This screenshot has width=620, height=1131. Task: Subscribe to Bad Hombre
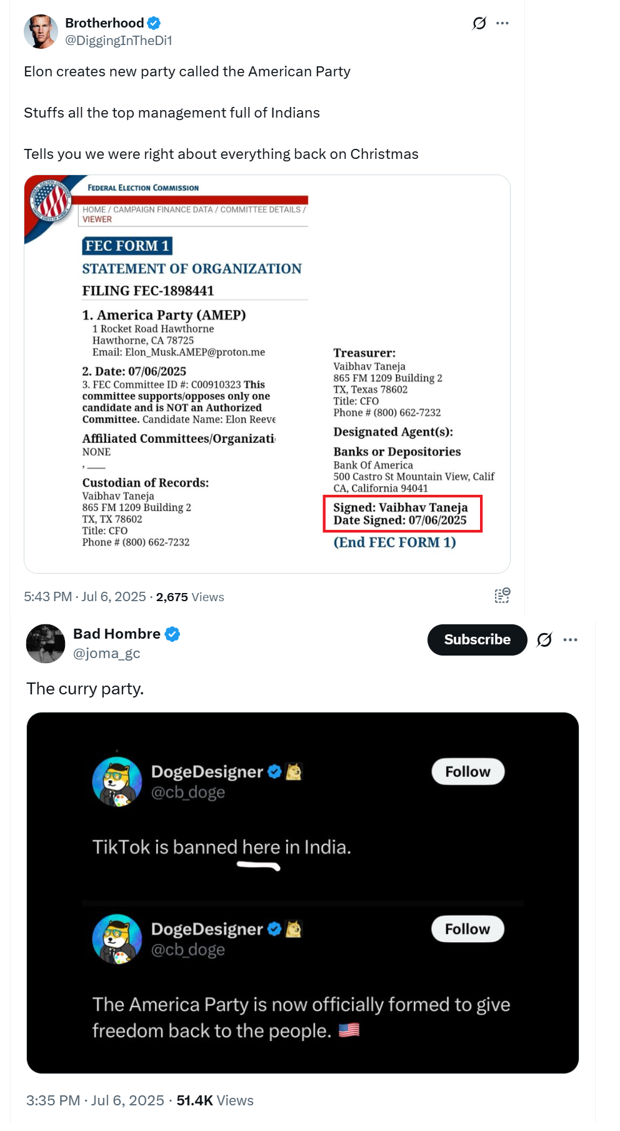point(477,640)
